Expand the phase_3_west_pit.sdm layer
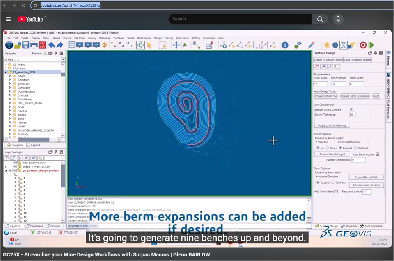The width and height of the screenshot is (394, 261). pyautogui.click(x=5, y=166)
